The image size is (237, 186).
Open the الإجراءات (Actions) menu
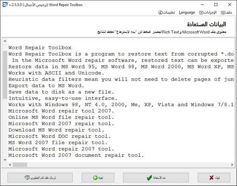tap(208, 13)
